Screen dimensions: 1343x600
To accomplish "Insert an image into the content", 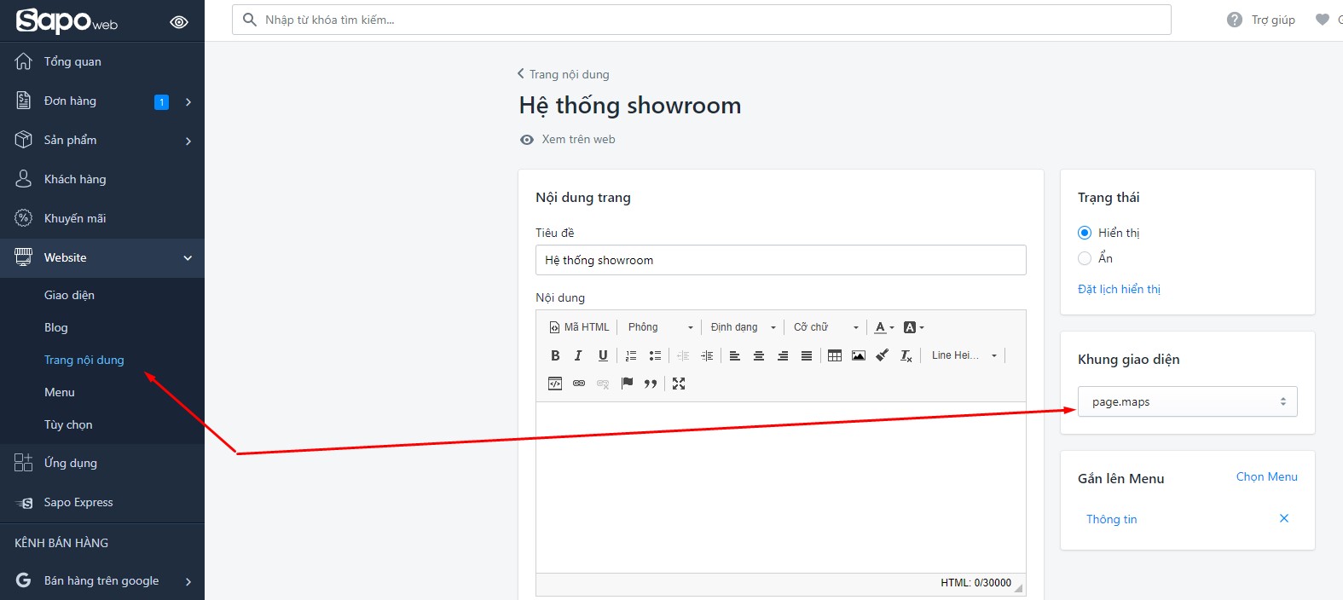I will coord(859,355).
